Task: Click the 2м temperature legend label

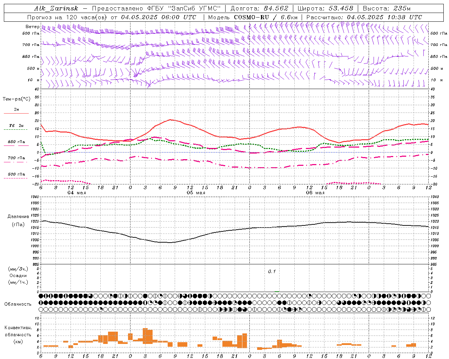Action: pyautogui.click(x=16, y=110)
